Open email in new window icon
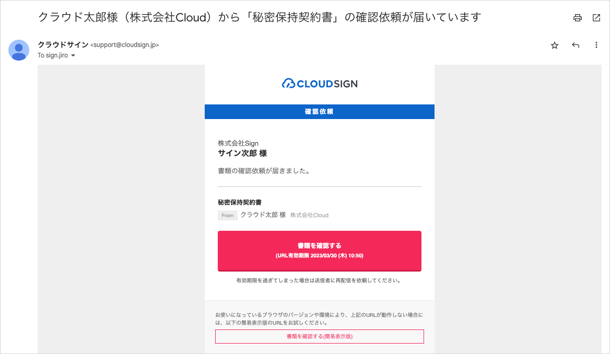The height and width of the screenshot is (354, 610). click(596, 18)
